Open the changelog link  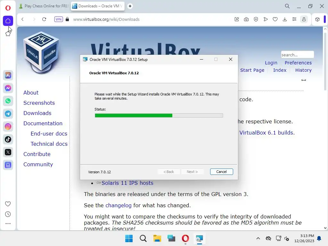[x=119, y=205]
